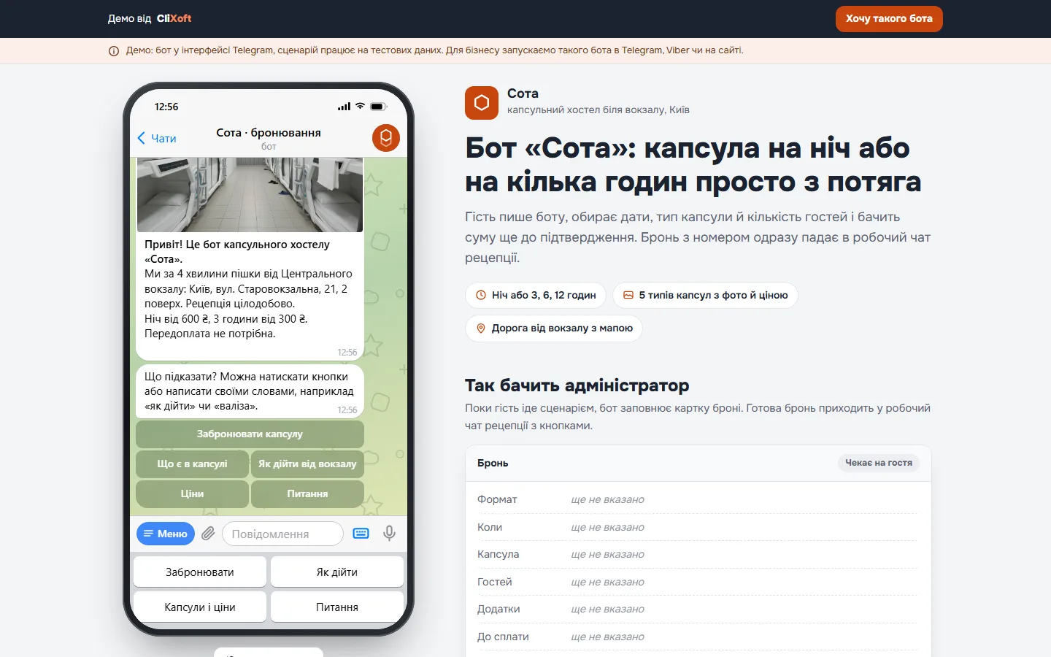Click the Сота bot avatar in chat header
The height and width of the screenshot is (657, 1051).
click(x=386, y=137)
